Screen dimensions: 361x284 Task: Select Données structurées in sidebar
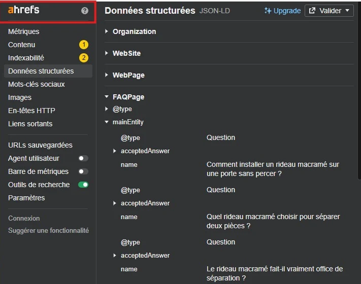pos(48,71)
